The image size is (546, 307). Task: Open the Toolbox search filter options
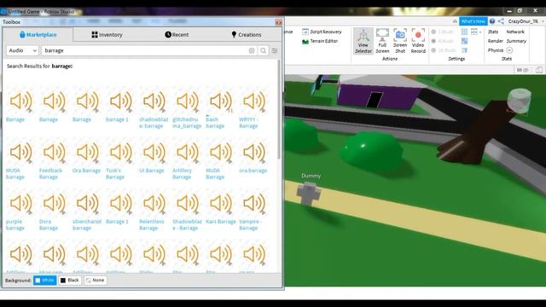click(x=275, y=51)
